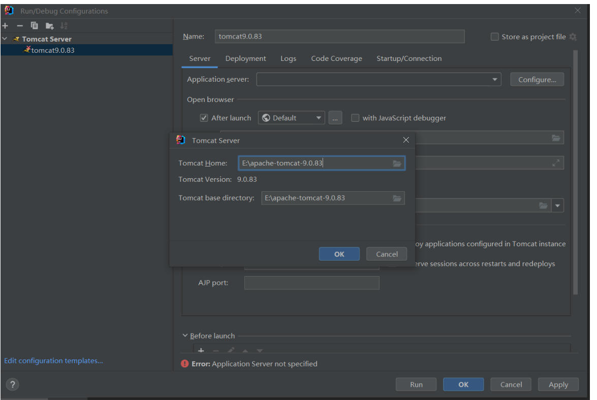Click the vertical scrollbar of settings panel
597x400 pixels.
575,172
